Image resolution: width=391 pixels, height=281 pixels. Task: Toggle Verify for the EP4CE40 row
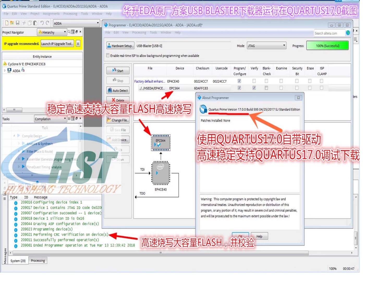pyautogui.click(x=254, y=81)
